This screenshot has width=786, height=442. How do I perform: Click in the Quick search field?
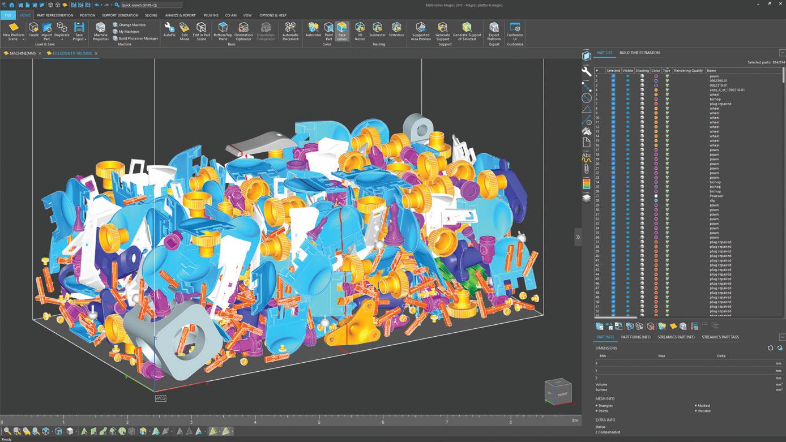click(x=150, y=5)
